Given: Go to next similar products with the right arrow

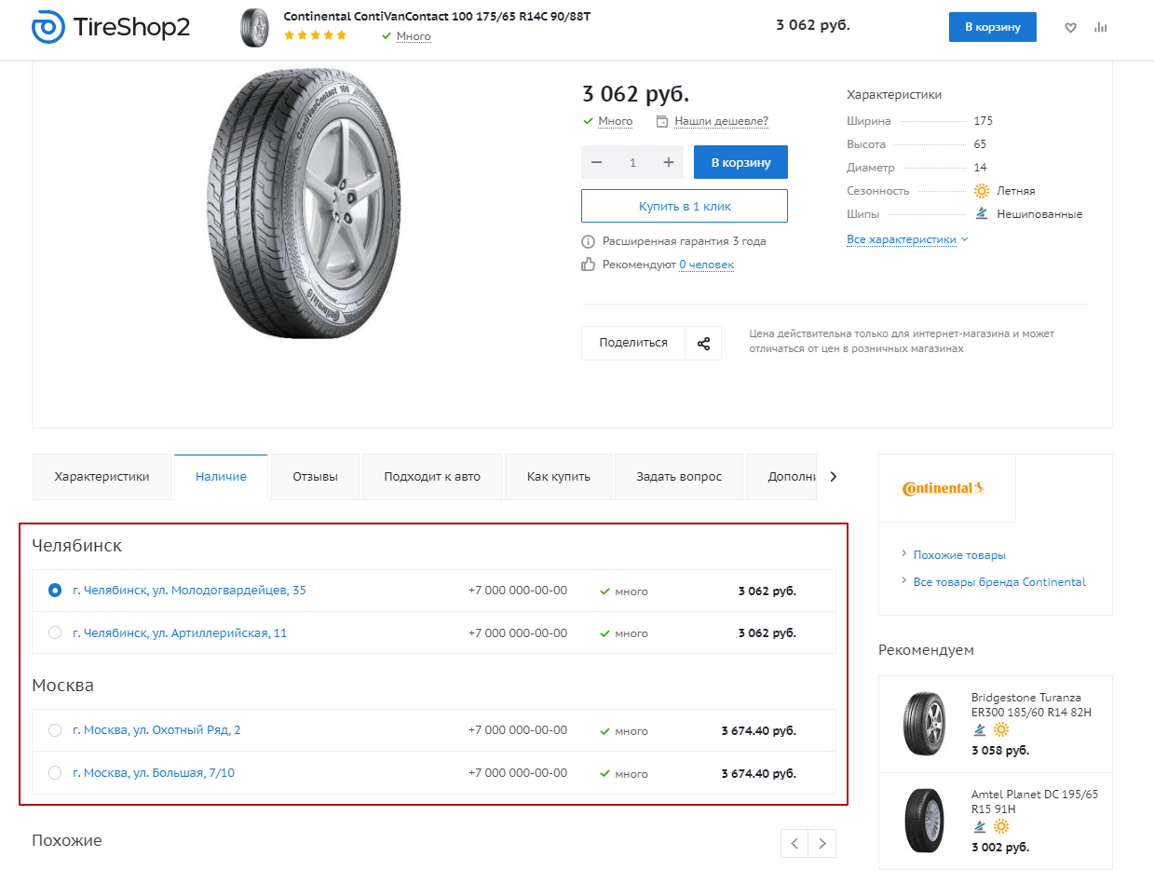Looking at the screenshot, I should coord(822,843).
